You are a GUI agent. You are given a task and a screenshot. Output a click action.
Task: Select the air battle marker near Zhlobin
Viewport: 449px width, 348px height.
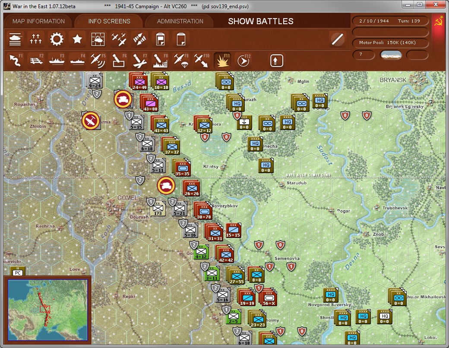coord(91,120)
